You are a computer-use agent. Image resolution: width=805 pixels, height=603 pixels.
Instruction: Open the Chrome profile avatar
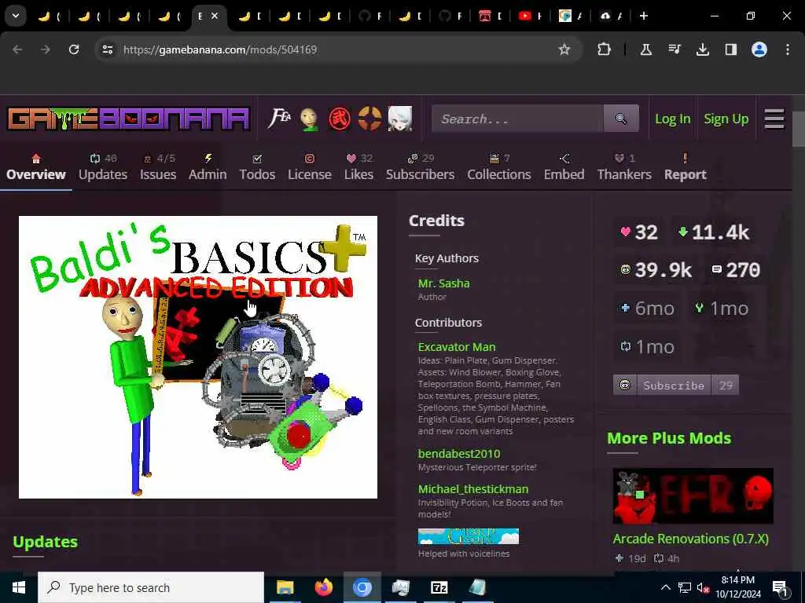759,49
